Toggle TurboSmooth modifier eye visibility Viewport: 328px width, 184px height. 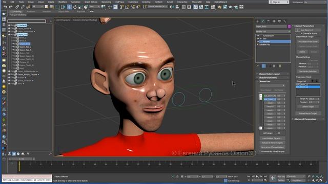pyautogui.click(x=258, y=36)
